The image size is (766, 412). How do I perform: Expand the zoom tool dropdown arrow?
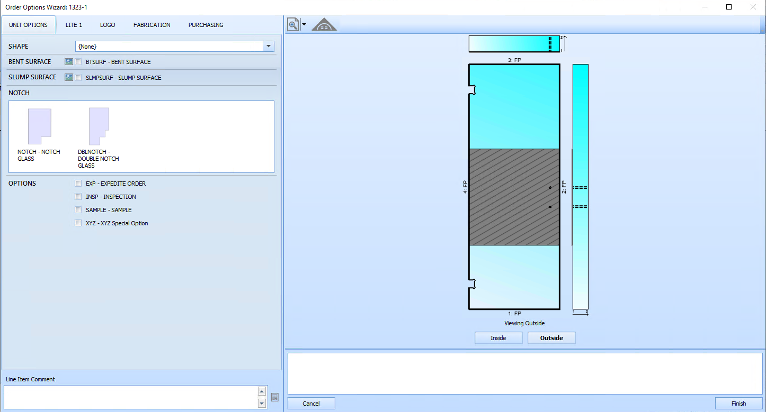coord(303,24)
